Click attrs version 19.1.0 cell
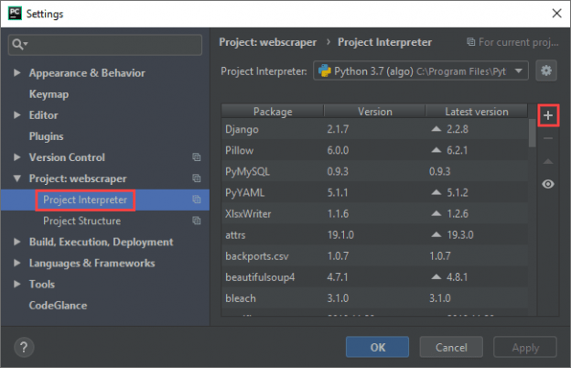 pyautogui.click(x=340, y=234)
